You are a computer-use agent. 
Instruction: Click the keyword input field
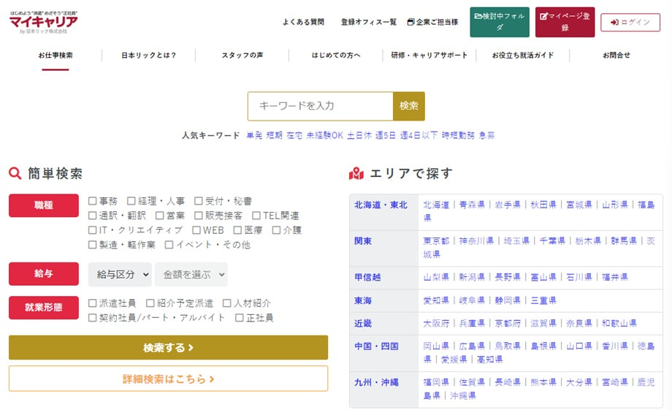pyautogui.click(x=320, y=106)
